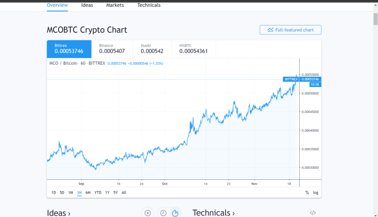Screen dimensions: 378x217
Task: Set chart range to YTD
Action: [97, 193]
